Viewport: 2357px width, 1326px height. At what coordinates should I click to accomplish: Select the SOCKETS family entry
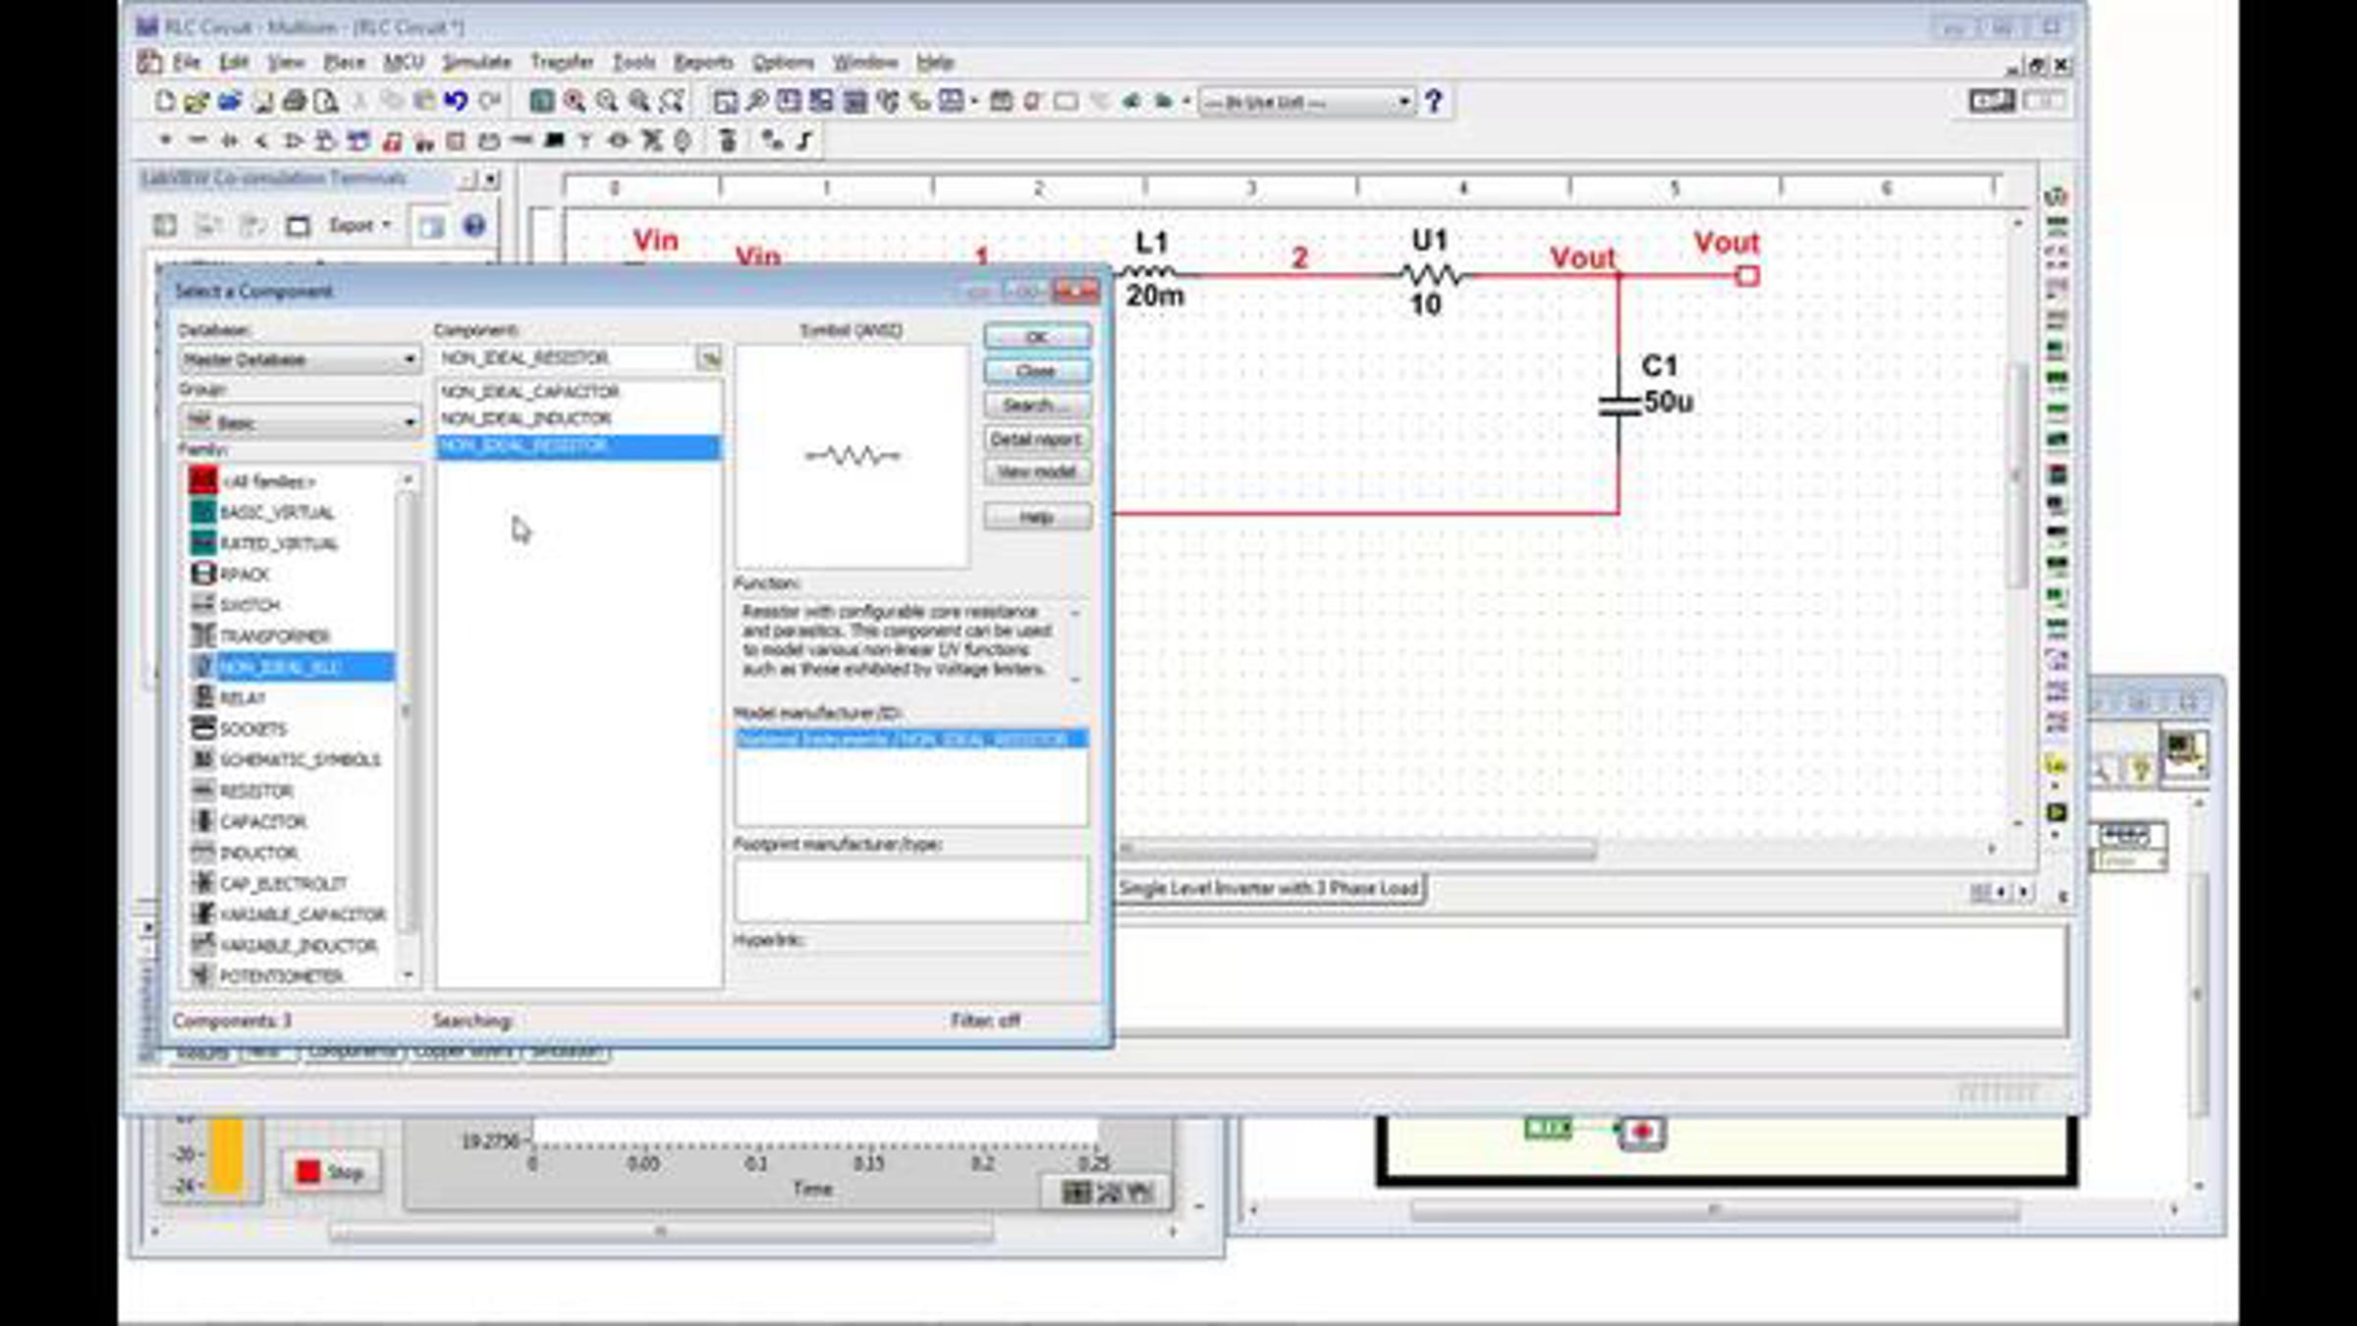coord(253,729)
